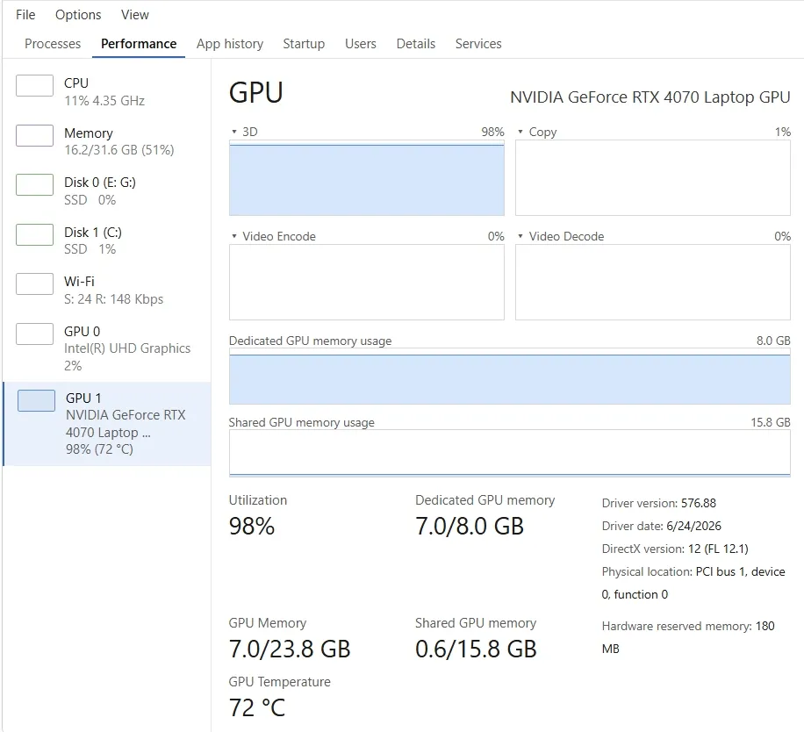This screenshot has height=732, width=804.
Task: Click the 7.0/8.0 GB dedicated memory value
Action: tap(470, 527)
